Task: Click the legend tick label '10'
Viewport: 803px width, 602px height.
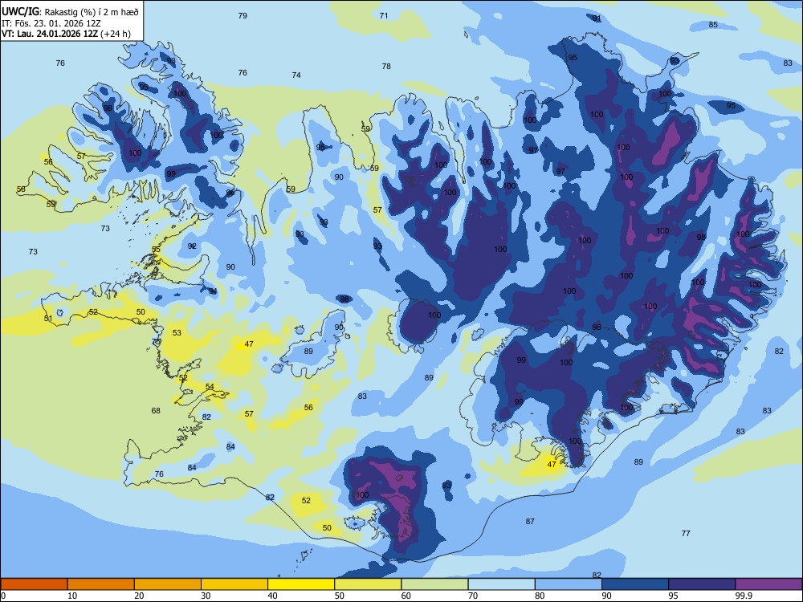Action: (72, 596)
